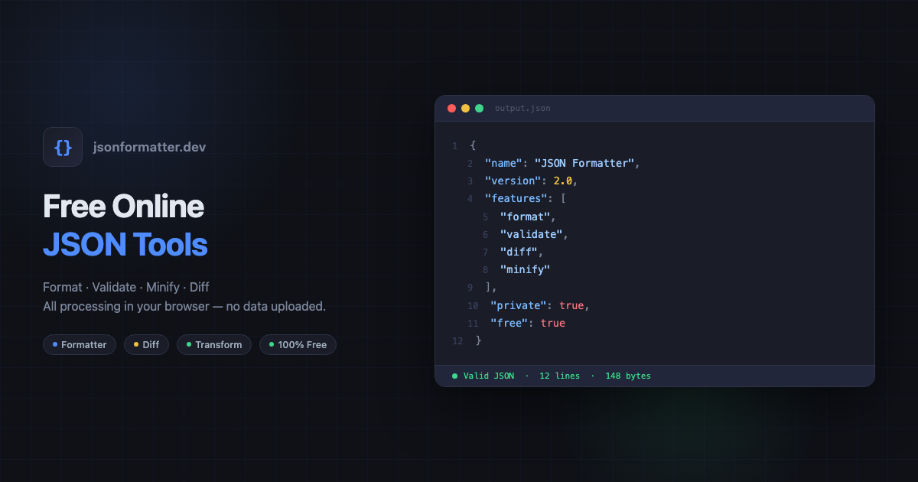Click the curly braces logo icon

tap(63, 147)
